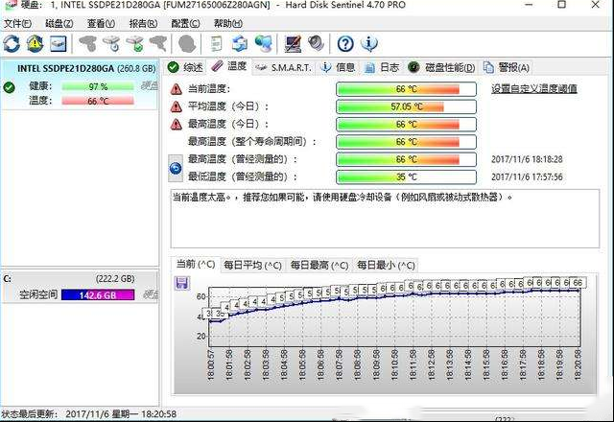This screenshot has width=614, height=422.
Task: Click the 97 % health bar
Action: (x=98, y=86)
